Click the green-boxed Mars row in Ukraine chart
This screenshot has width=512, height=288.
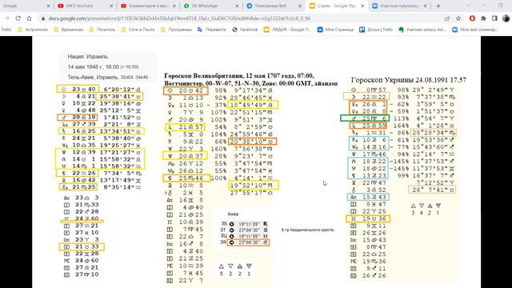point(365,118)
